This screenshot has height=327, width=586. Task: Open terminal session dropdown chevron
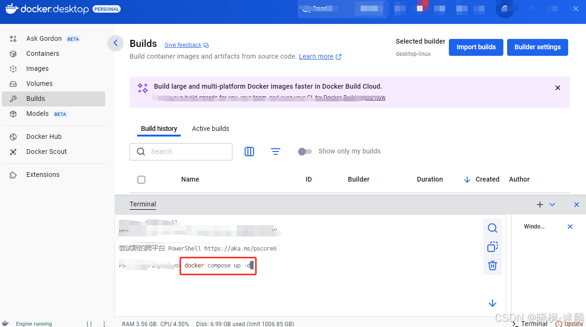552,205
